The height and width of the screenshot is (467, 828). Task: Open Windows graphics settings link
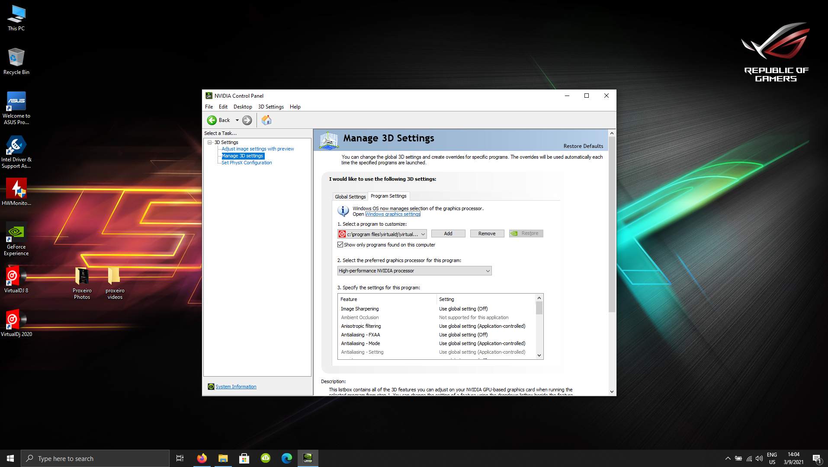[393, 214]
